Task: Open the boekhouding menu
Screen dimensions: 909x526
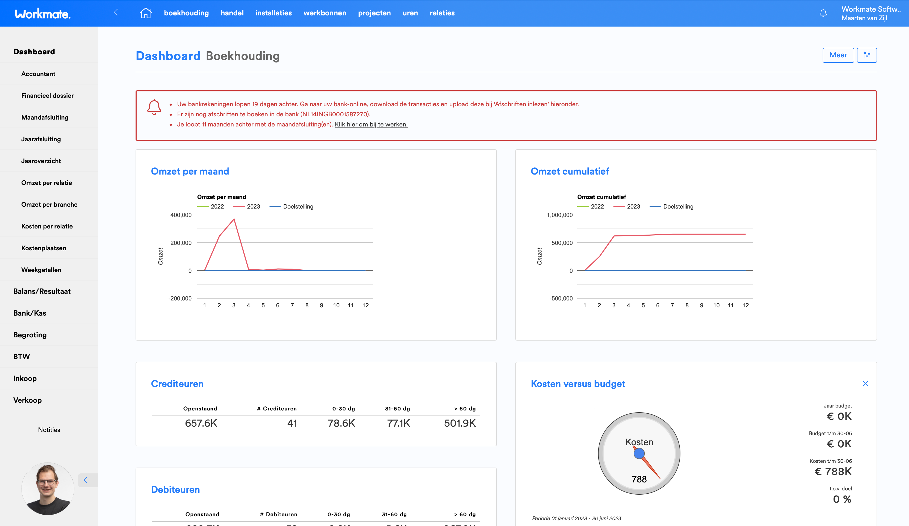Action: [x=186, y=13]
